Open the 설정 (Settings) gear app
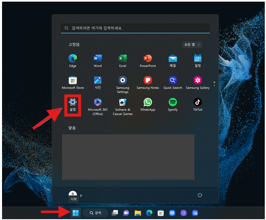The image size is (266, 220). (x=73, y=105)
